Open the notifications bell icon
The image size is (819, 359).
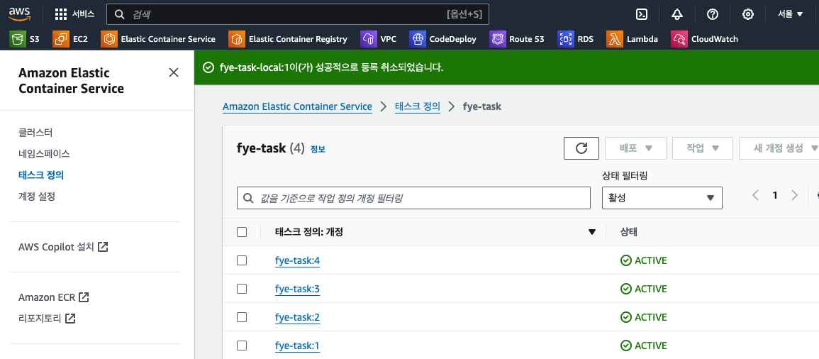tap(677, 14)
